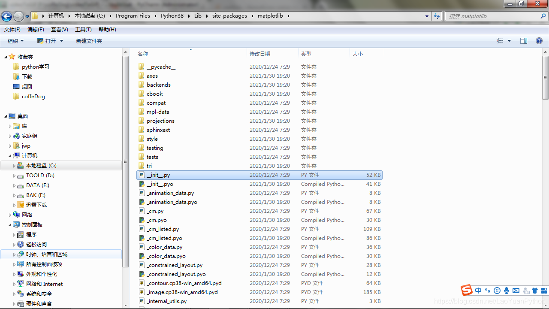Click the Network icon in tree
549x309 pixels.
tap(16, 215)
